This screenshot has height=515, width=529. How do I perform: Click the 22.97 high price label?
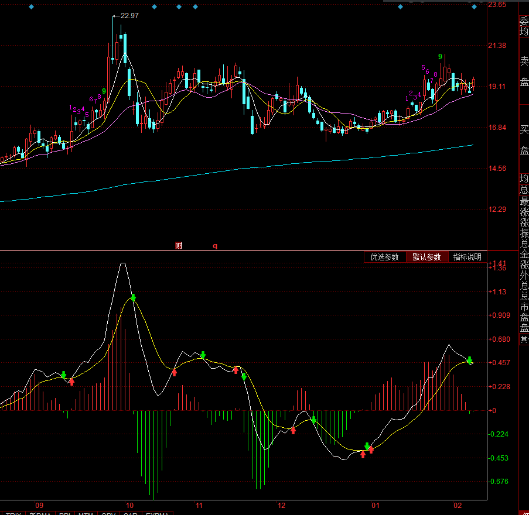pos(129,15)
